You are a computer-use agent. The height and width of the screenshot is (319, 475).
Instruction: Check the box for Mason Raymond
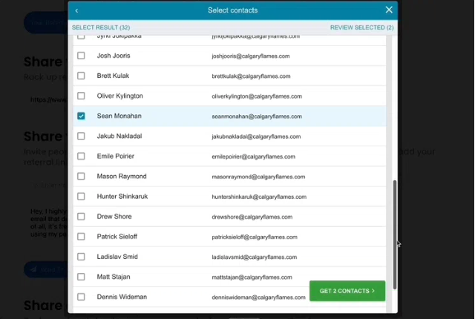tap(81, 176)
